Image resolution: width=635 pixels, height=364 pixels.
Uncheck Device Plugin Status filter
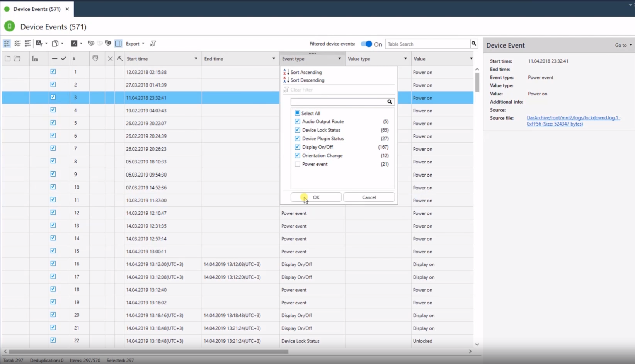coord(297,138)
